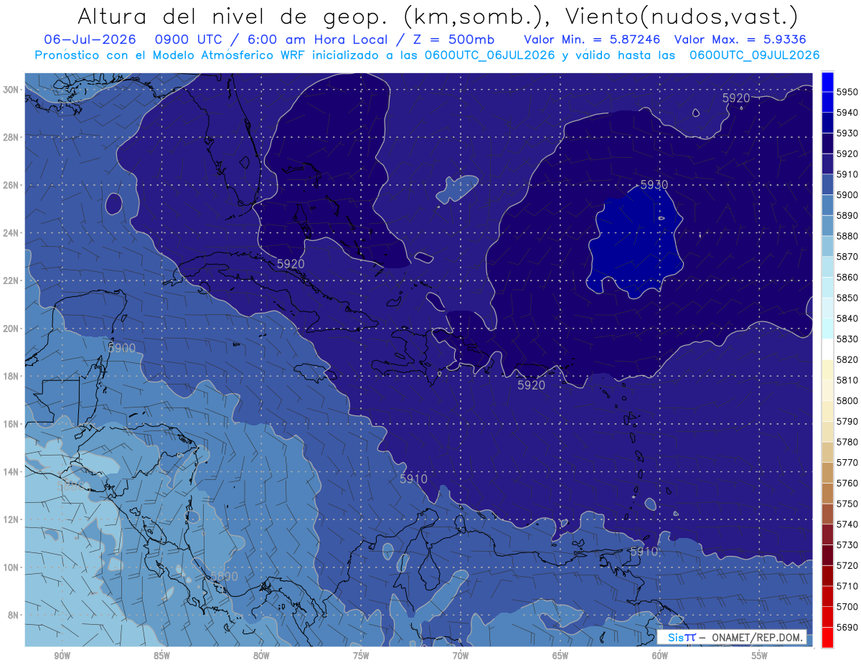Click color bar swatch between 5800 and 5810
The width and height of the screenshot is (861, 665).
coord(827,390)
